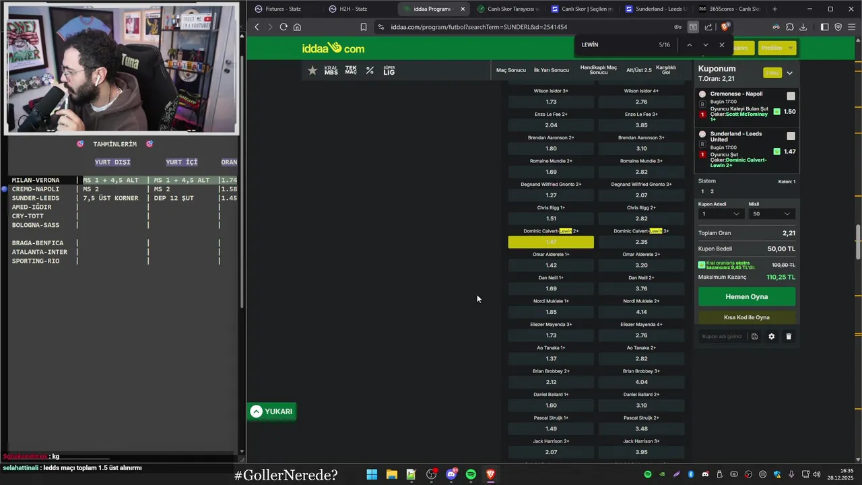Close the active iddaa Programı tab
The image size is (862, 485).
coord(463,9)
